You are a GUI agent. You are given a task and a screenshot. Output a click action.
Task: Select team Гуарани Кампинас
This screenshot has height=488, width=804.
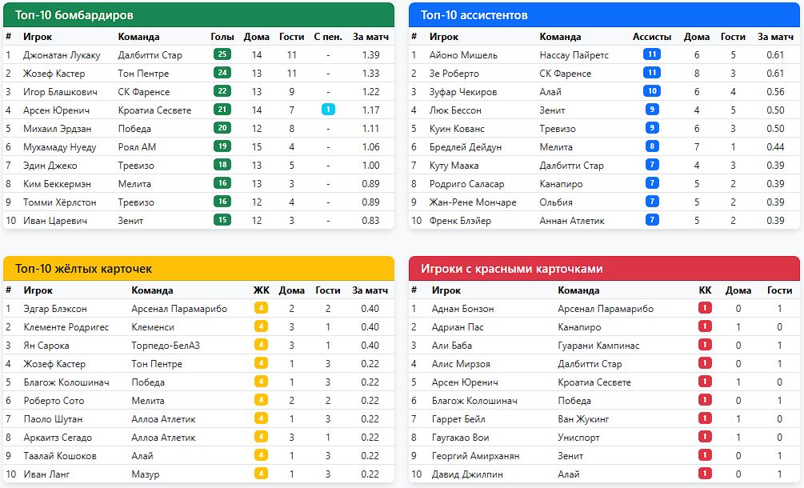(598, 346)
